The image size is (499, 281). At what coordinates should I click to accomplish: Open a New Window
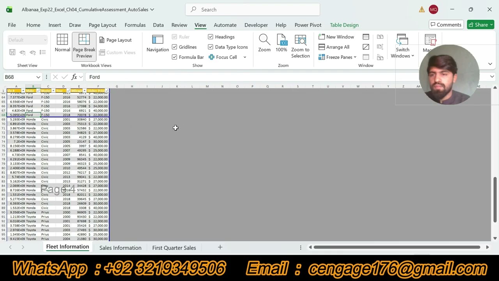click(336, 37)
